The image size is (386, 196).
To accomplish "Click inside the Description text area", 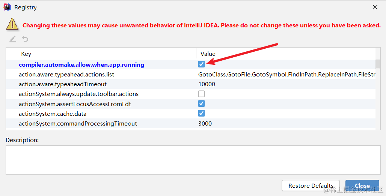I will click(193, 160).
